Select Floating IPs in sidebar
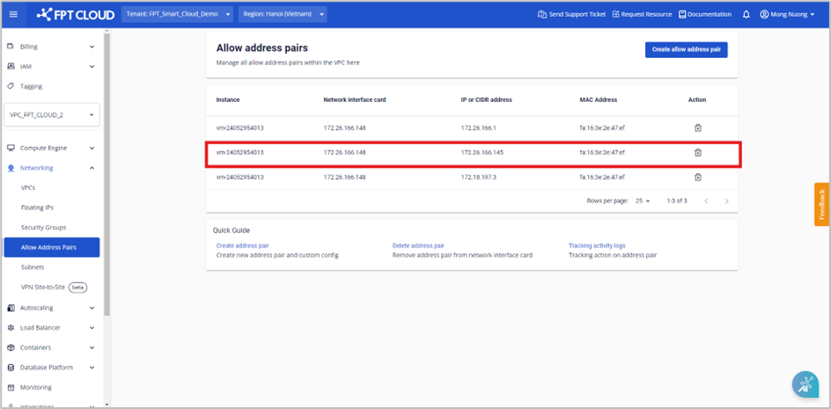Image resolution: width=831 pixels, height=409 pixels. pos(37,208)
